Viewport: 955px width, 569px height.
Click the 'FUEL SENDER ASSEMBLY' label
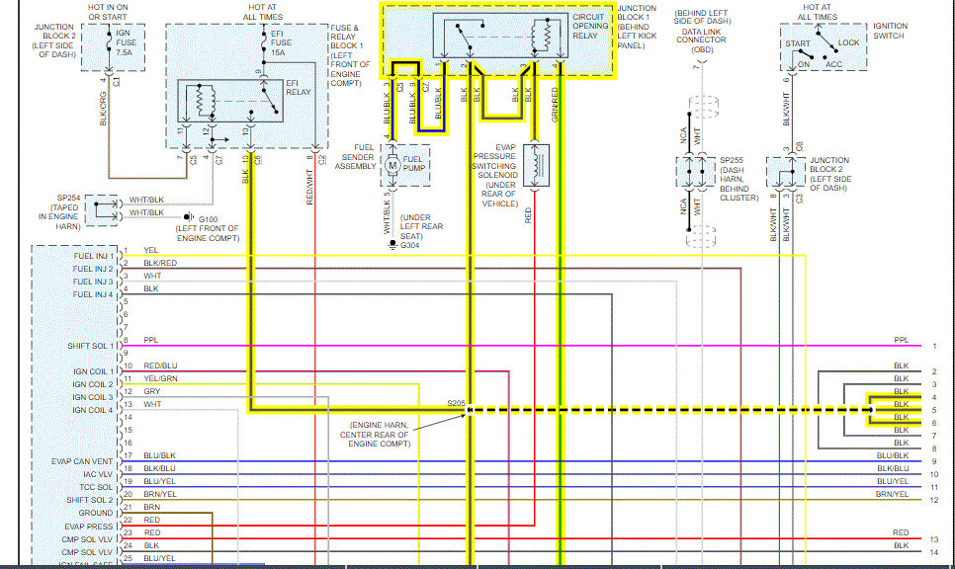pyautogui.click(x=356, y=157)
